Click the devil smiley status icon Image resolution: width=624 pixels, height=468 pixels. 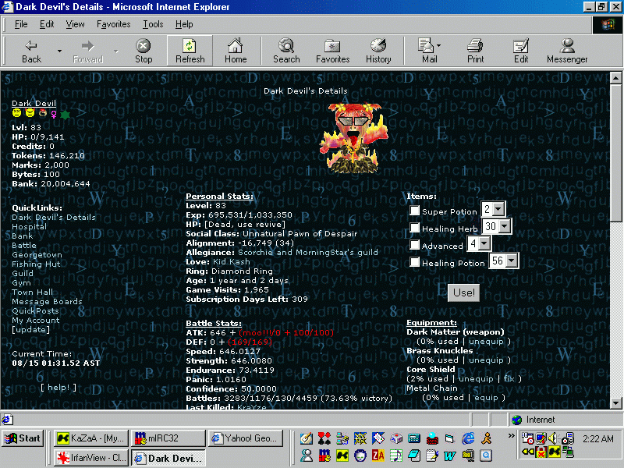(x=28, y=114)
